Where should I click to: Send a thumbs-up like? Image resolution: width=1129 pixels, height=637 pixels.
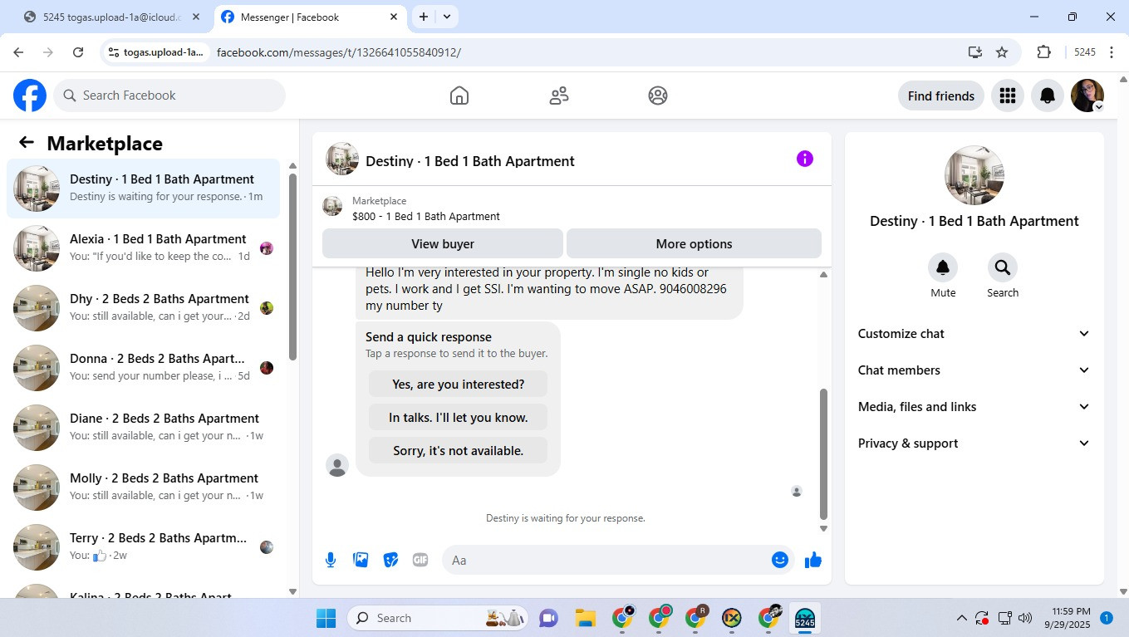pos(813,560)
